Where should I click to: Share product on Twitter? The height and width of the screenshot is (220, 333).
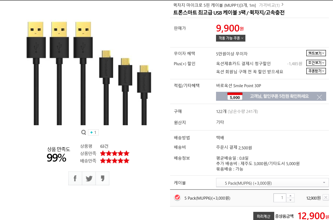(89, 178)
